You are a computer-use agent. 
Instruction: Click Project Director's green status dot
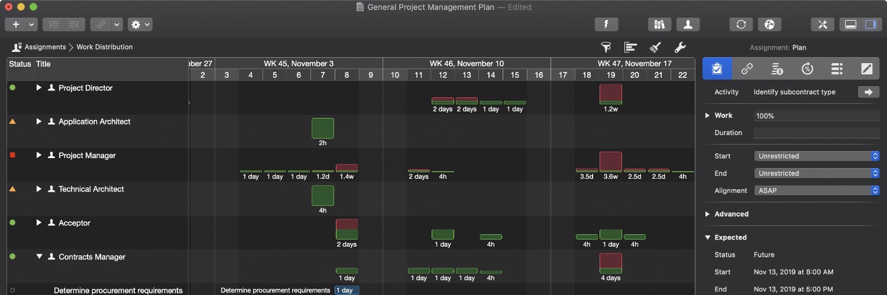point(12,87)
